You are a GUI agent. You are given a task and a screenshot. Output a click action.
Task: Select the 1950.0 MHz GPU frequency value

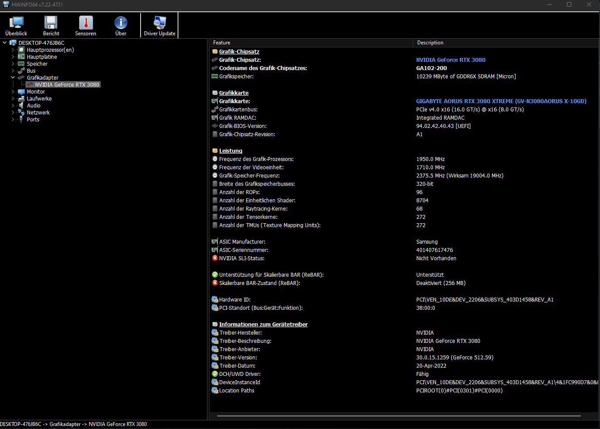tap(430, 159)
